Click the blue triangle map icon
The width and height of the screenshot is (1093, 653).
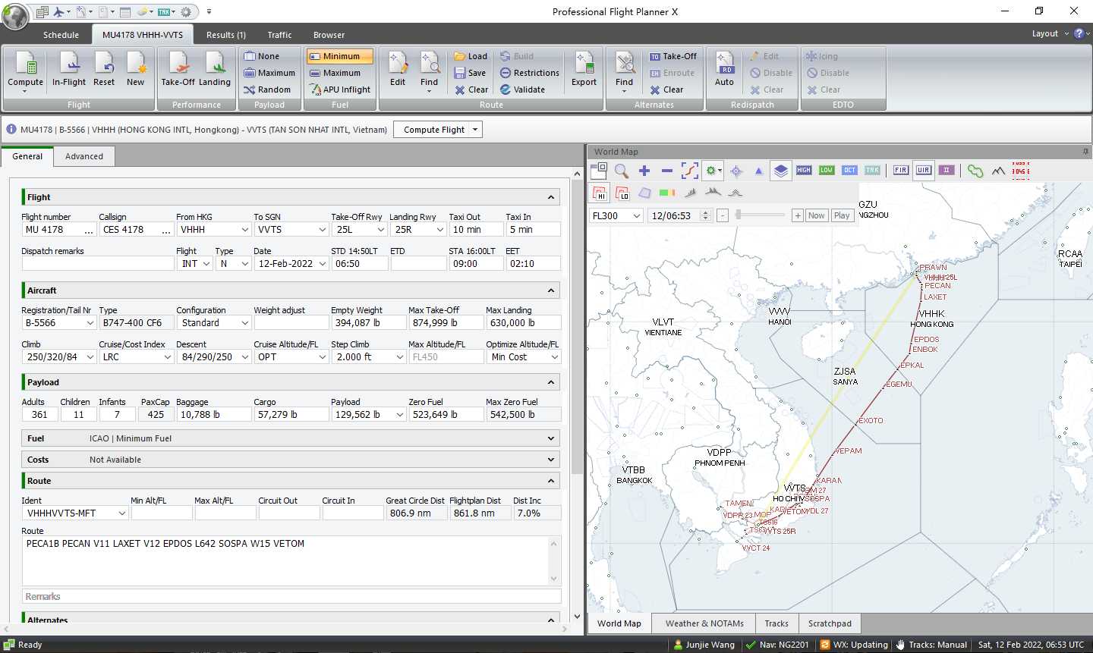[758, 171]
